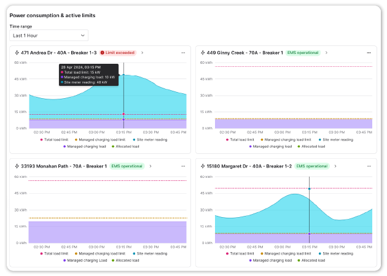
Task: Open more options menu for 15180 Margaret Dr
Action: (x=368, y=166)
